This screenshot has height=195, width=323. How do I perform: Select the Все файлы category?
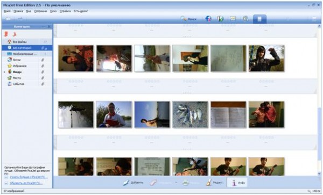coord(27,42)
